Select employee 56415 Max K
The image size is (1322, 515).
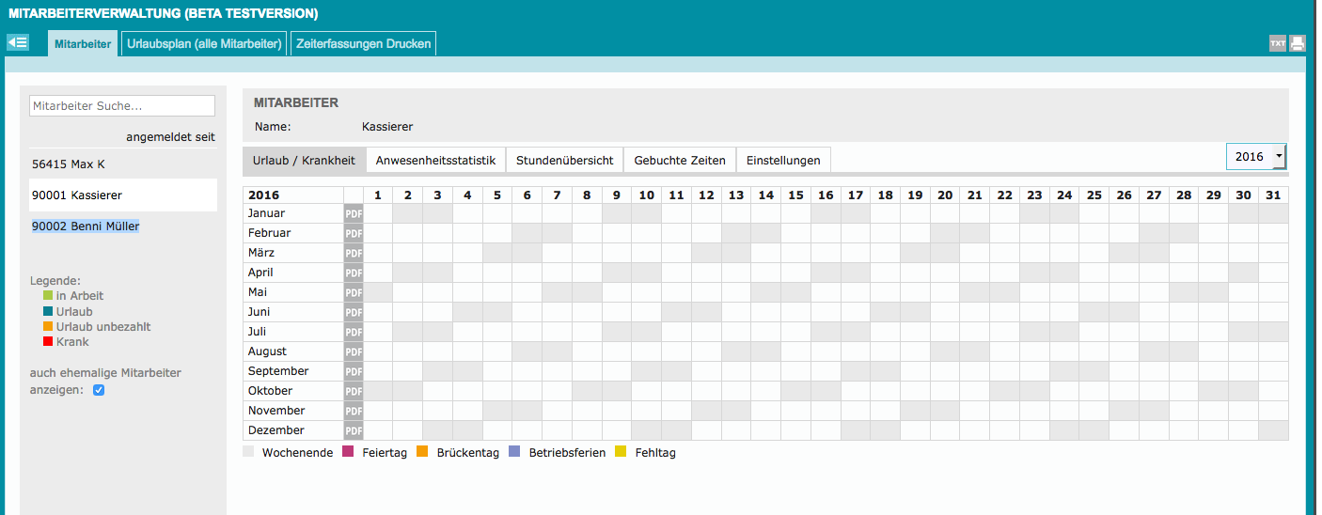pos(69,164)
